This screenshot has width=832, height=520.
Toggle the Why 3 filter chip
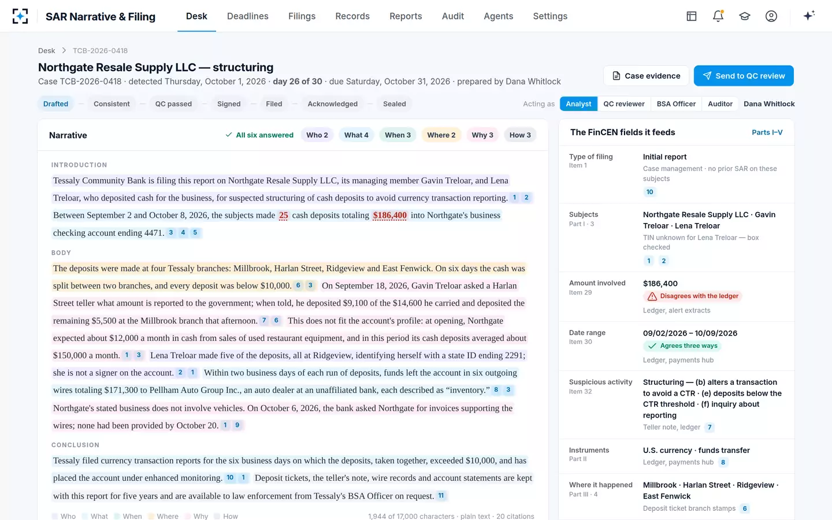[482, 135]
